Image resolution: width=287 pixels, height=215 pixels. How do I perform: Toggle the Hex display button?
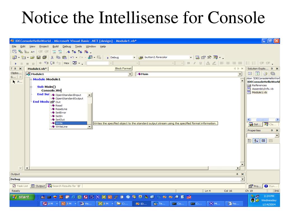pyautogui.click(x=66, y=63)
